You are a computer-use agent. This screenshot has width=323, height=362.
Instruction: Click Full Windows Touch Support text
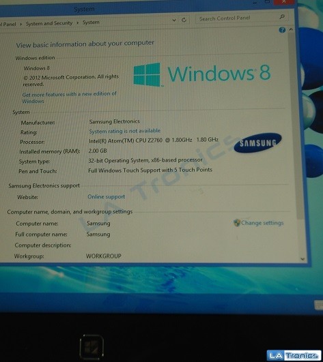[150, 170]
